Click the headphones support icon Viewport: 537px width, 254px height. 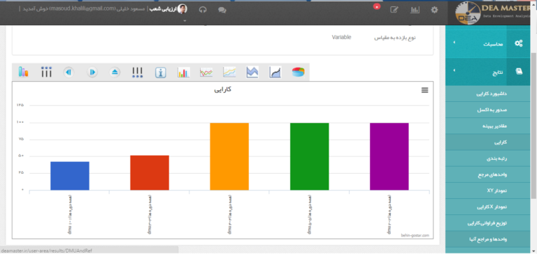(x=203, y=10)
